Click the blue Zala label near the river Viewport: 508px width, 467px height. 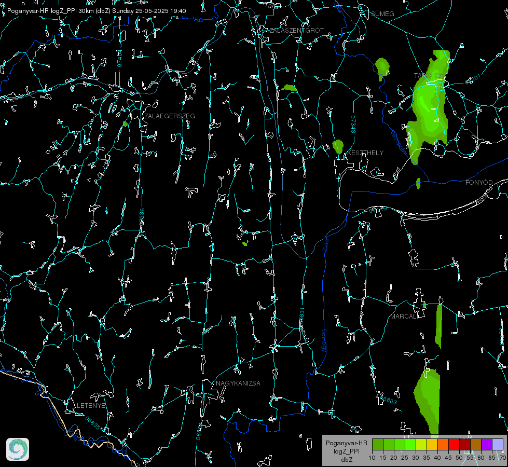[x=326, y=244]
